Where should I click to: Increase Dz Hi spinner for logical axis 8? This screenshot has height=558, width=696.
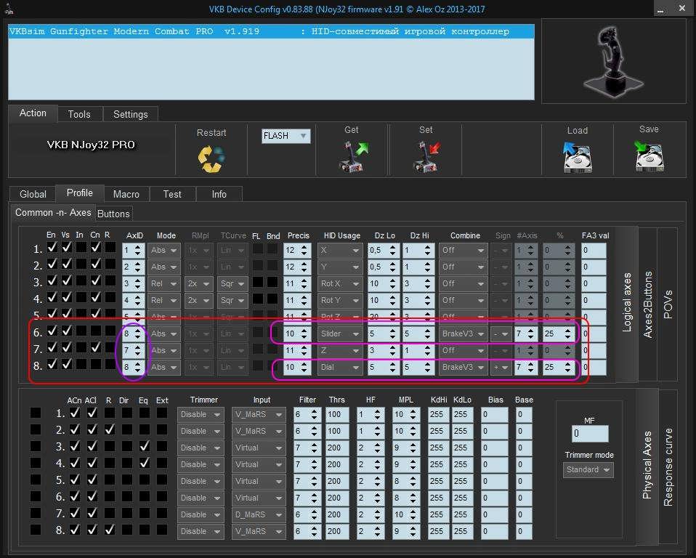click(427, 365)
